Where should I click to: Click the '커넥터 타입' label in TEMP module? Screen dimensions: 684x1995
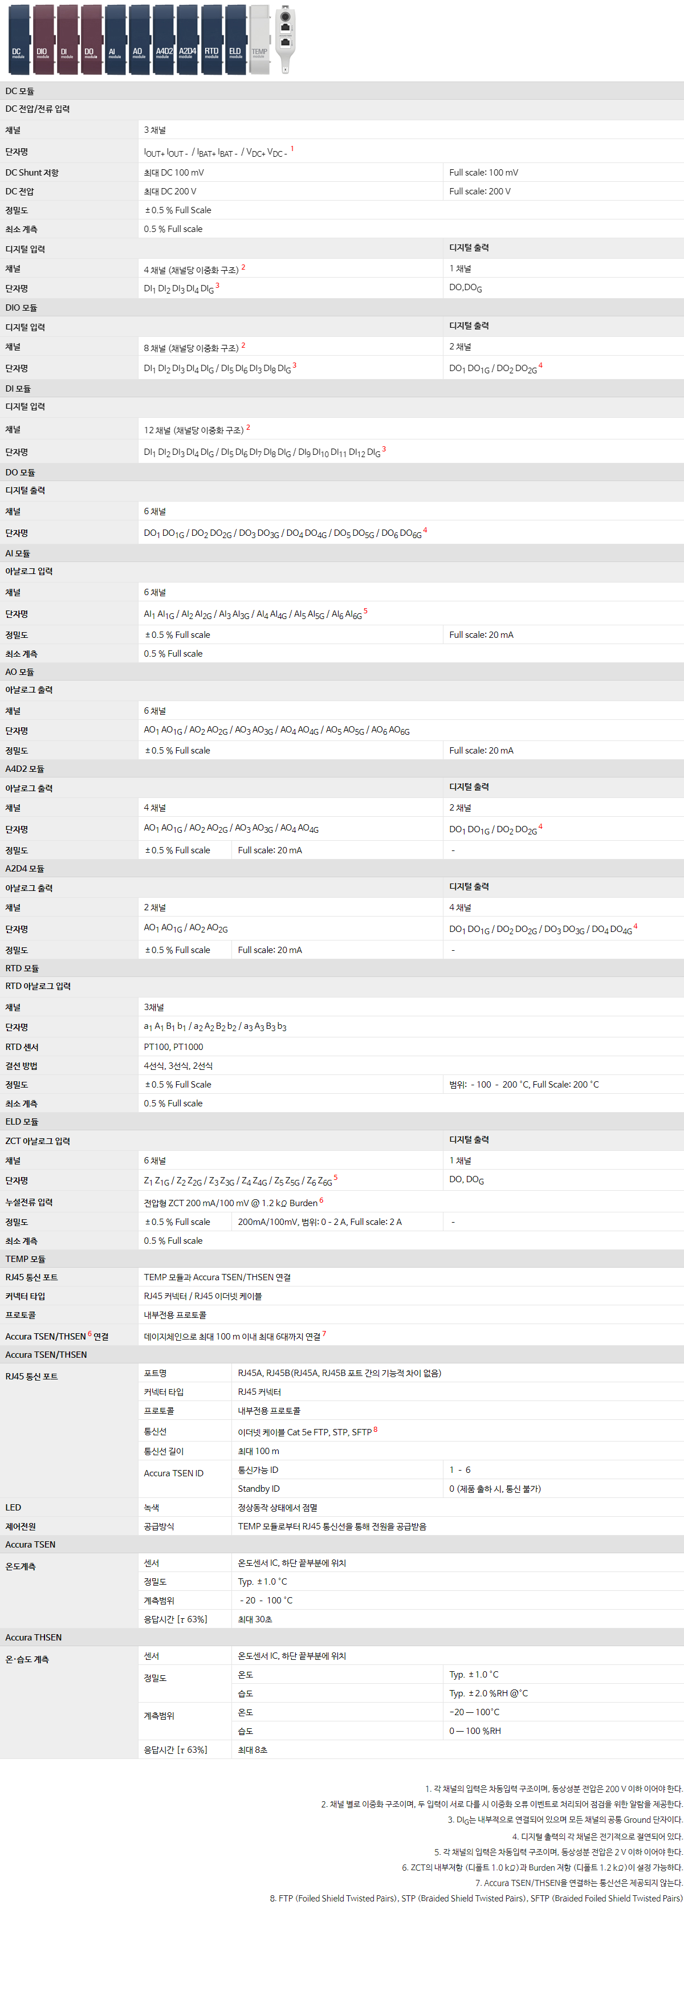[25, 1296]
